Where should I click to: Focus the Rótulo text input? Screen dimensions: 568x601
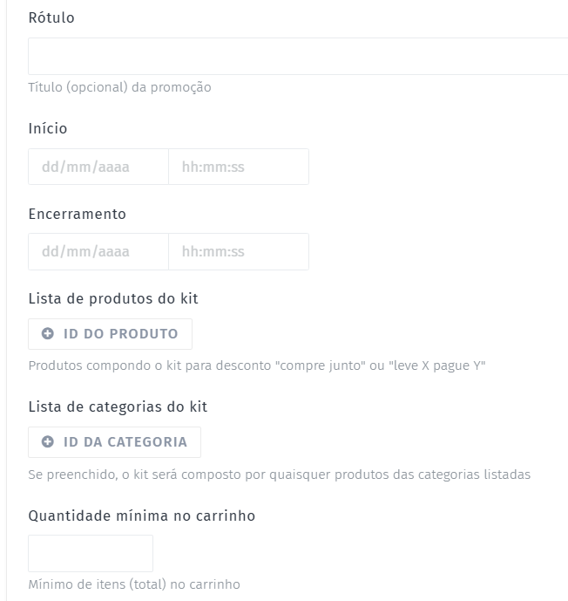(297, 56)
